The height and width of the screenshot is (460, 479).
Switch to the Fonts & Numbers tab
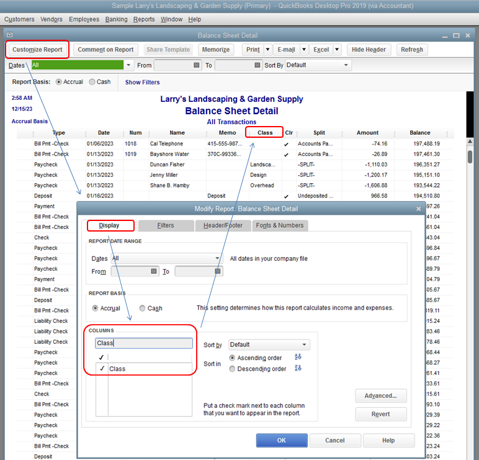point(280,225)
